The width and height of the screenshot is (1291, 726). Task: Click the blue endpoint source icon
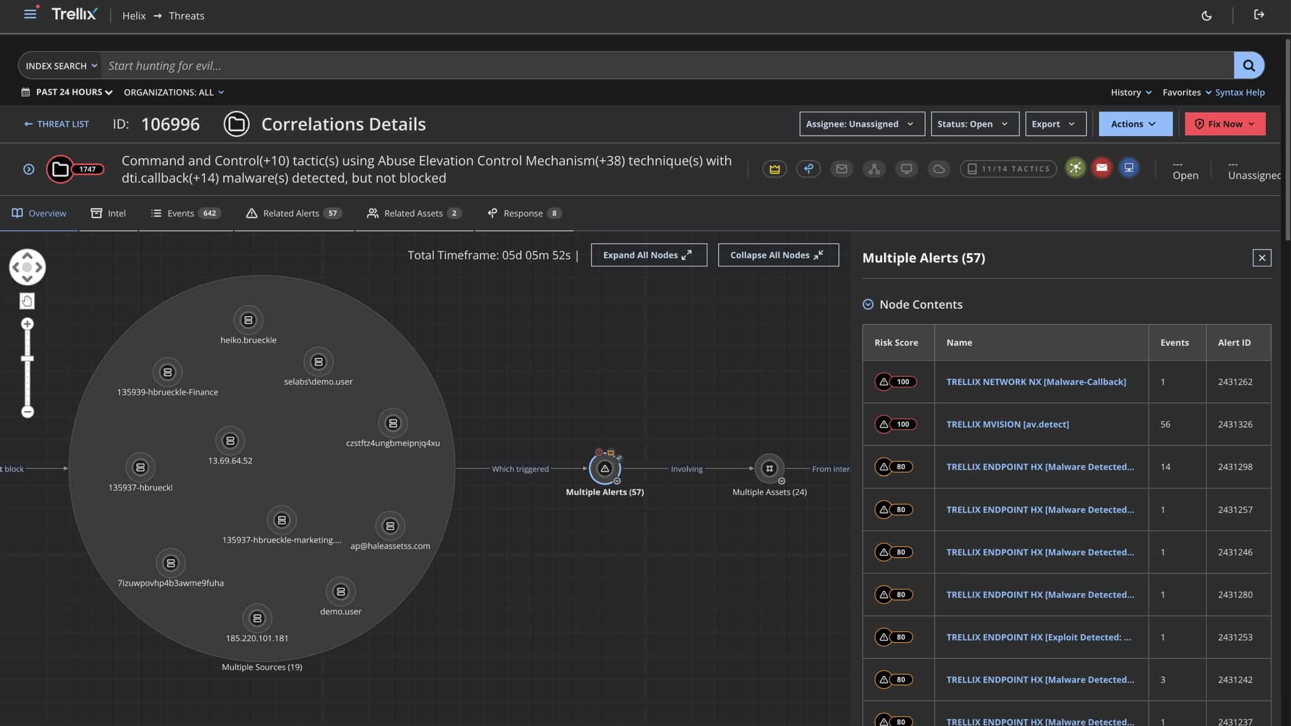pyautogui.click(x=1129, y=168)
